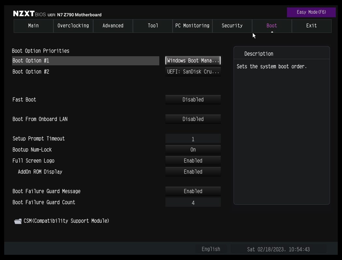This screenshot has width=342, height=260.
Task: Change Boot Failure Guard Message value
Action: click(x=193, y=191)
